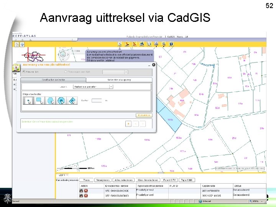Click the Alles deselecteren button
The width and height of the screenshot is (276, 207).
(x=148, y=180)
